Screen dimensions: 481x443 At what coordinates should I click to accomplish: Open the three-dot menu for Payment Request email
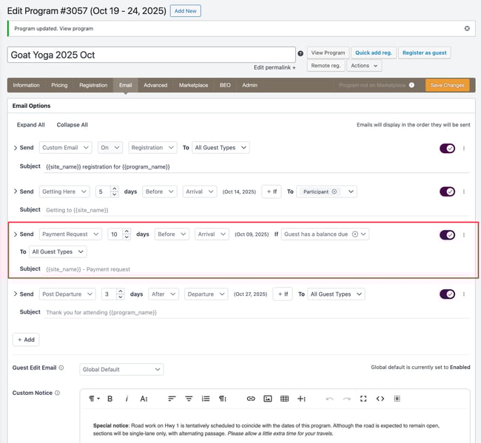[464, 234]
